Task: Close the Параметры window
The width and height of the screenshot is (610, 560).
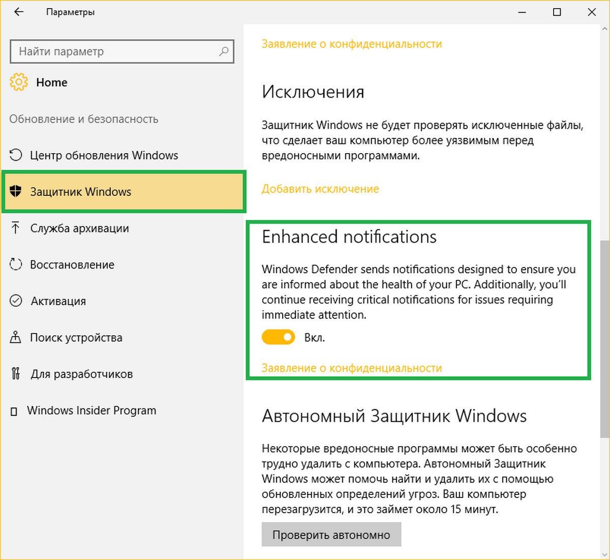Action: (x=592, y=12)
